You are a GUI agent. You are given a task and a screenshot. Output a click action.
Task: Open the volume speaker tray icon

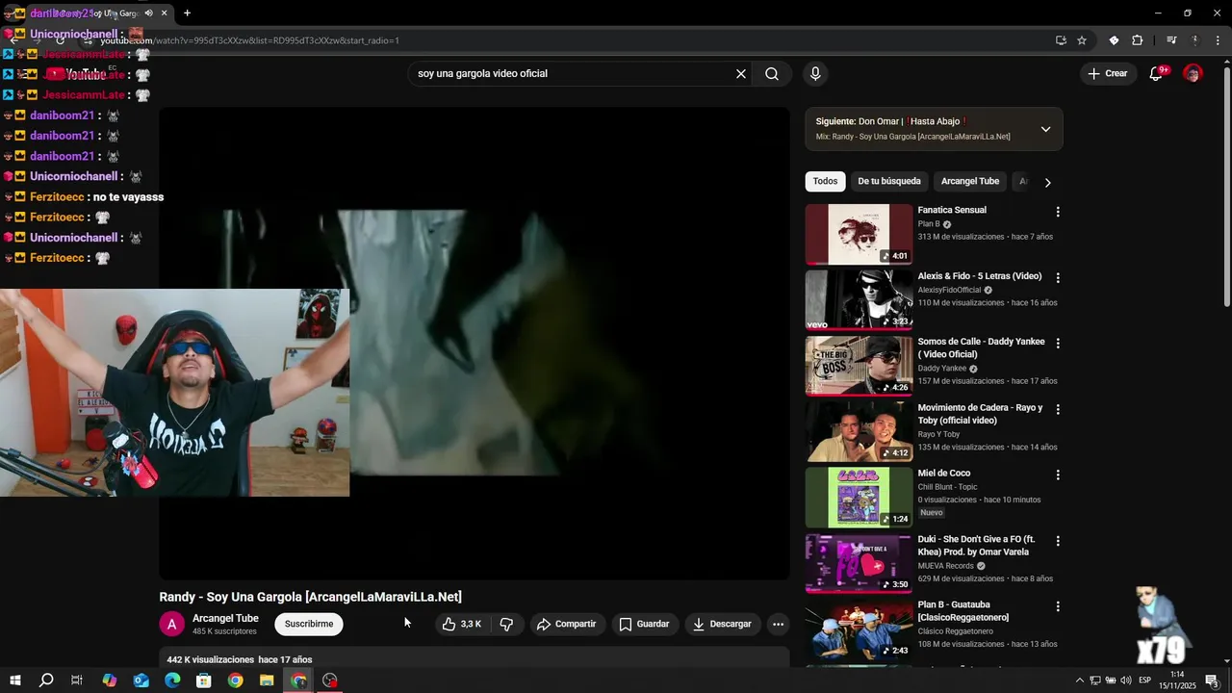coord(1126,680)
